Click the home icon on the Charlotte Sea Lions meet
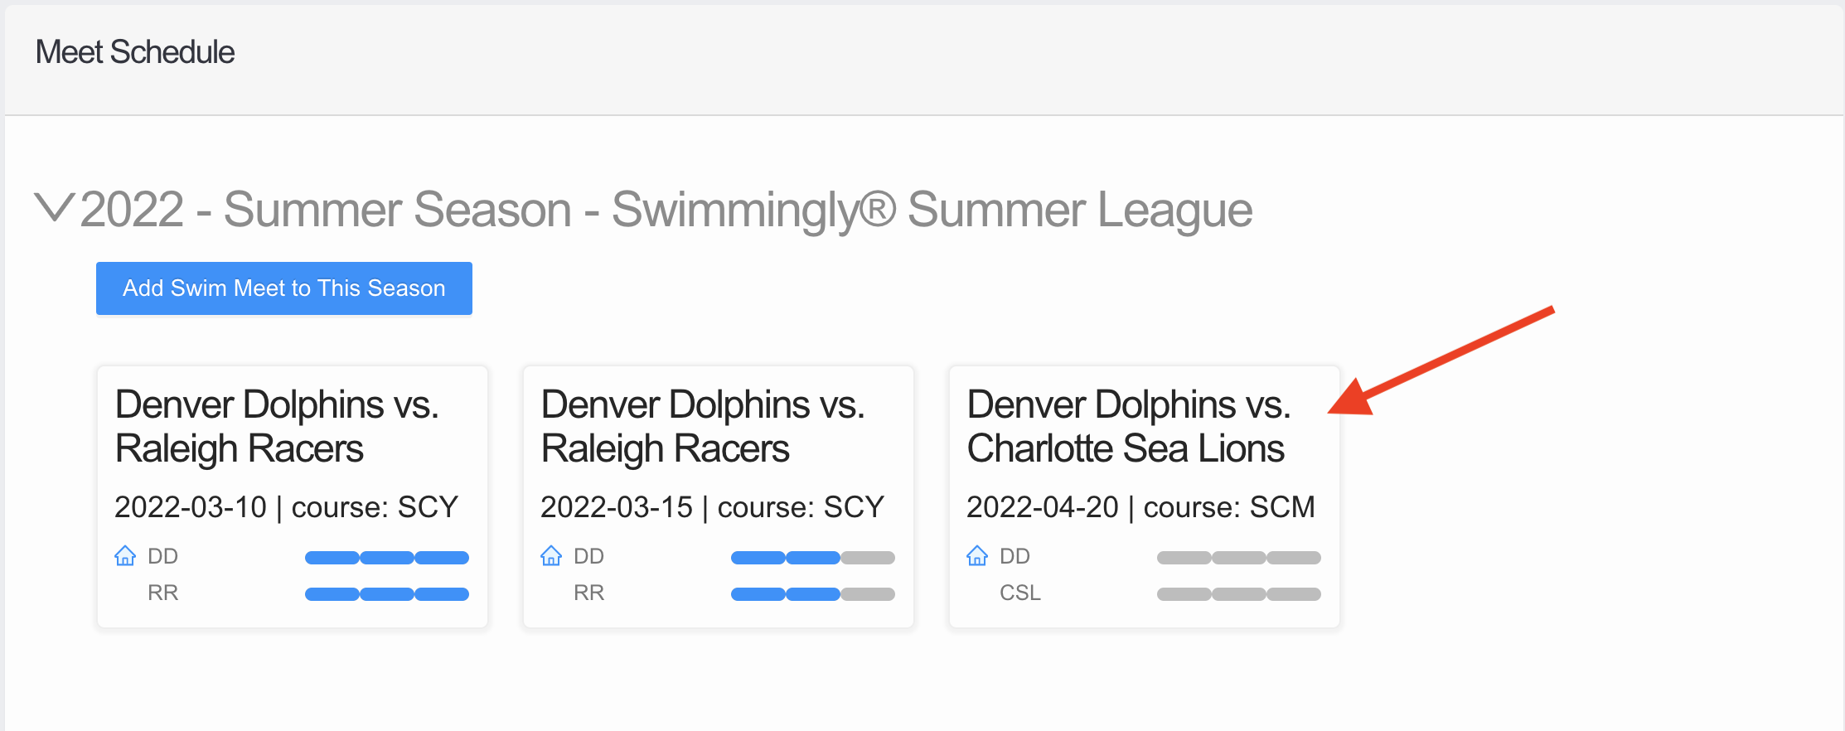 point(977,555)
